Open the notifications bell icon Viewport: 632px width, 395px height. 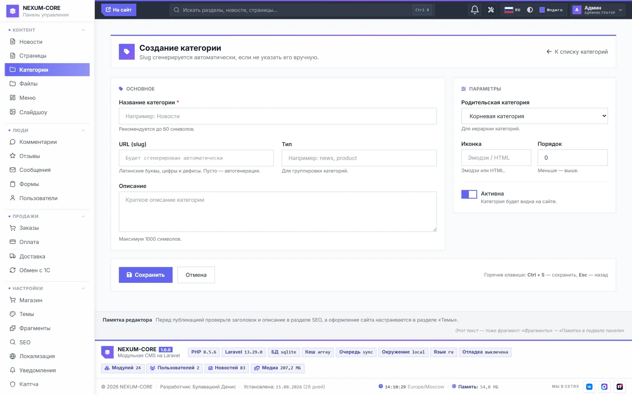coord(475,10)
